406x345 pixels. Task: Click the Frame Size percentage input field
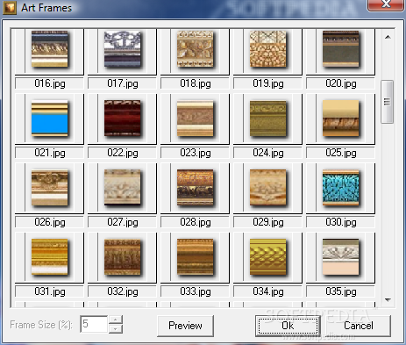pyautogui.click(x=94, y=324)
